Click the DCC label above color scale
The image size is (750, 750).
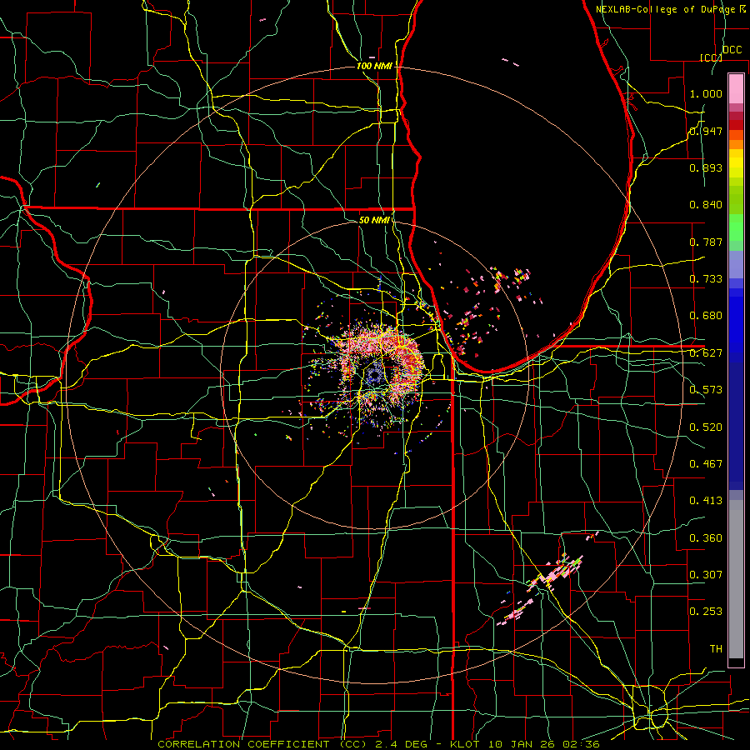pyautogui.click(x=732, y=50)
